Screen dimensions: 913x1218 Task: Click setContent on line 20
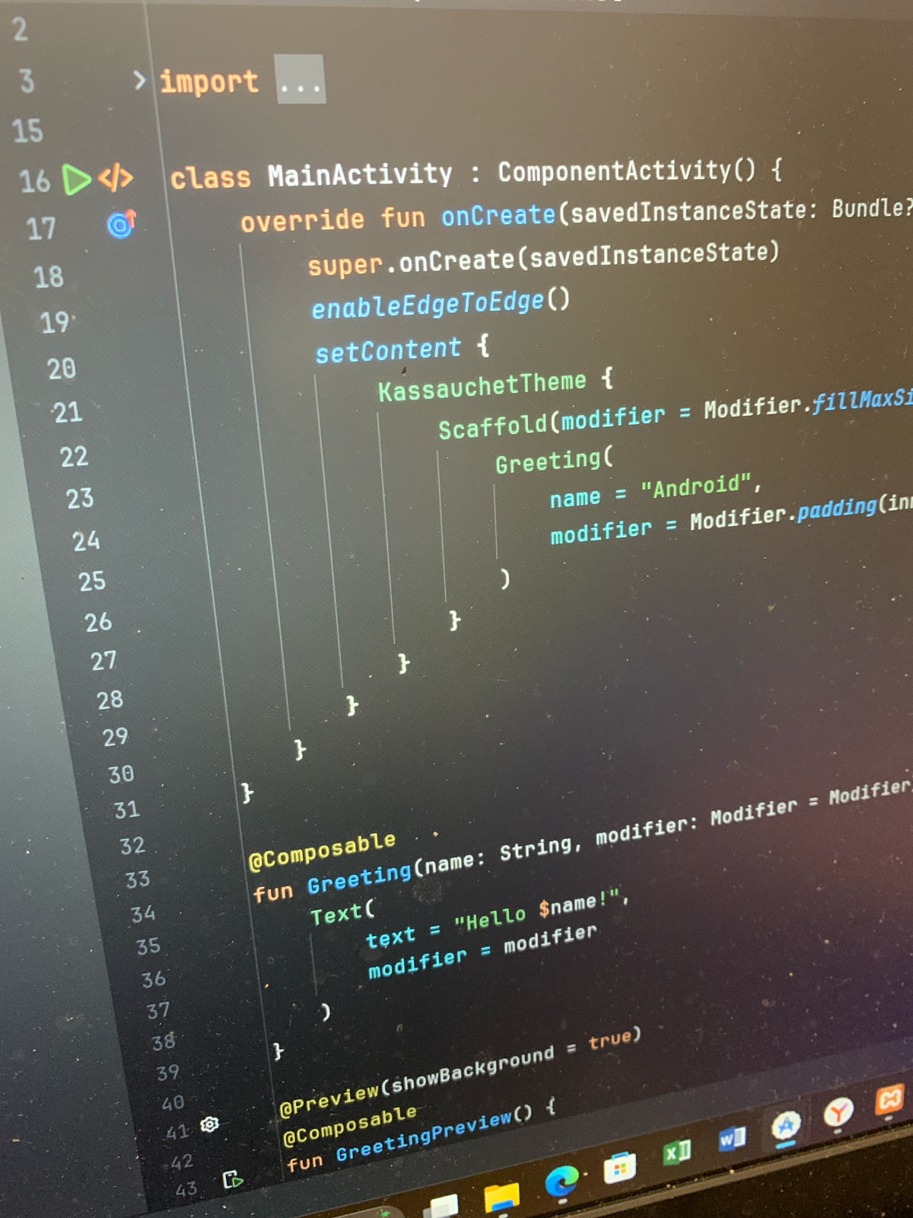tap(388, 350)
